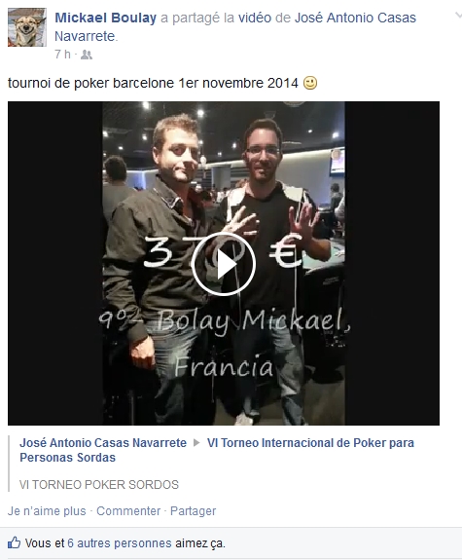The width and height of the screenshot is (462, 560).
Task: Play the shared poker tournament video
Action: [224, 264]
